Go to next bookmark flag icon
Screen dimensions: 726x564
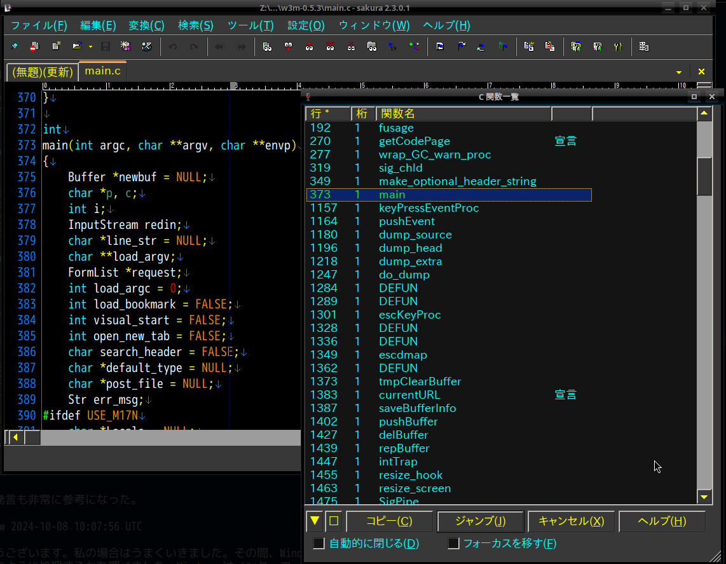click(461, 46)
